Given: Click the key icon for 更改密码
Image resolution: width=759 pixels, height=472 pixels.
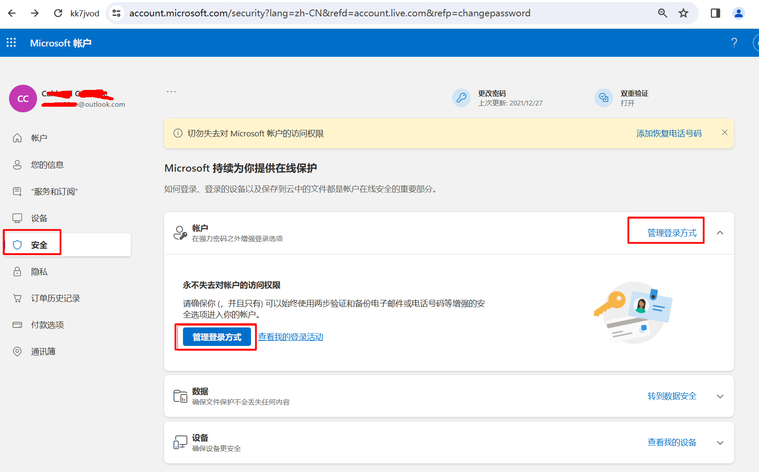Looking at the screenshot, I should 462,98.
